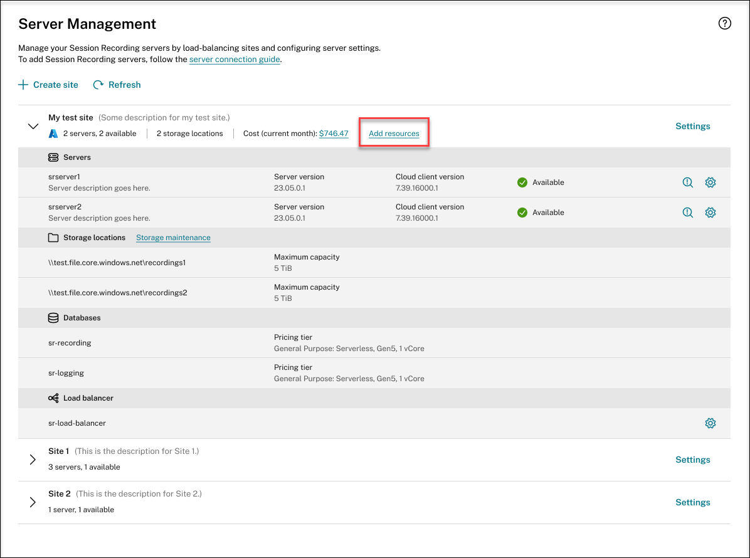The image size is (750, 558).
Task: Open Settings for Site 1
Action: click(x=692, y=460)
